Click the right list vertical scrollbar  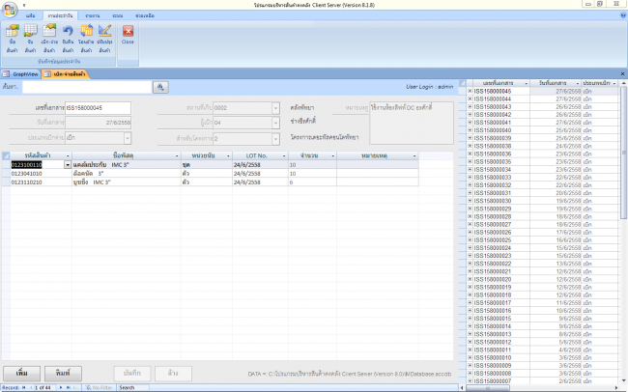coord(623,153)
